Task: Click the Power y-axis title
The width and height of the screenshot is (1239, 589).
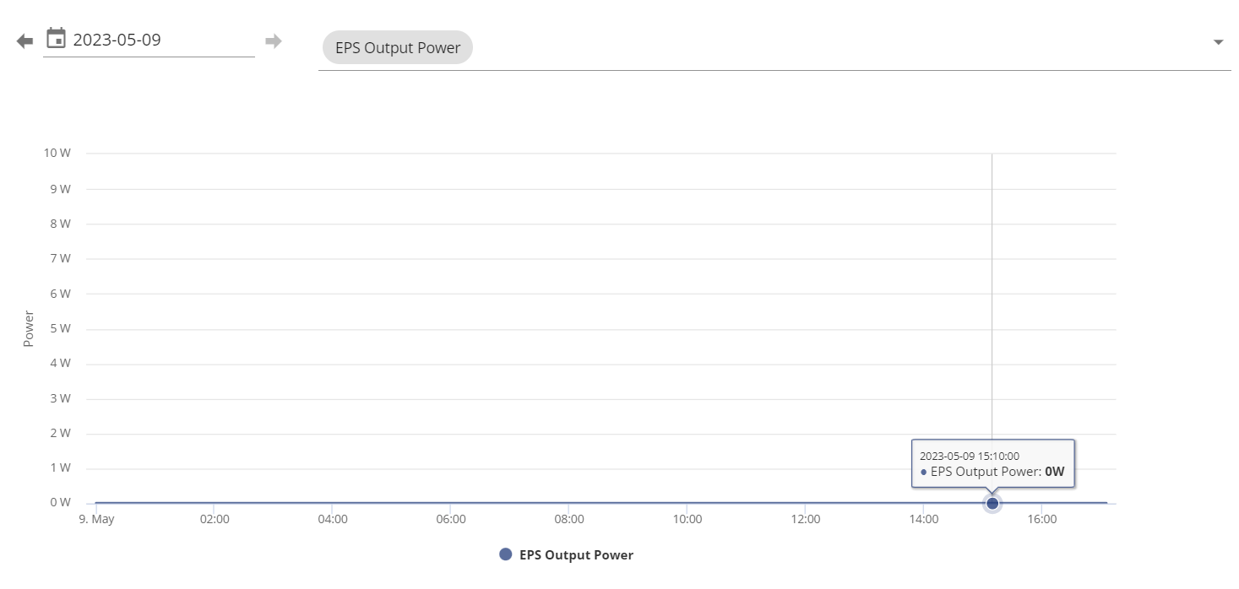Action: pos(29,329)
